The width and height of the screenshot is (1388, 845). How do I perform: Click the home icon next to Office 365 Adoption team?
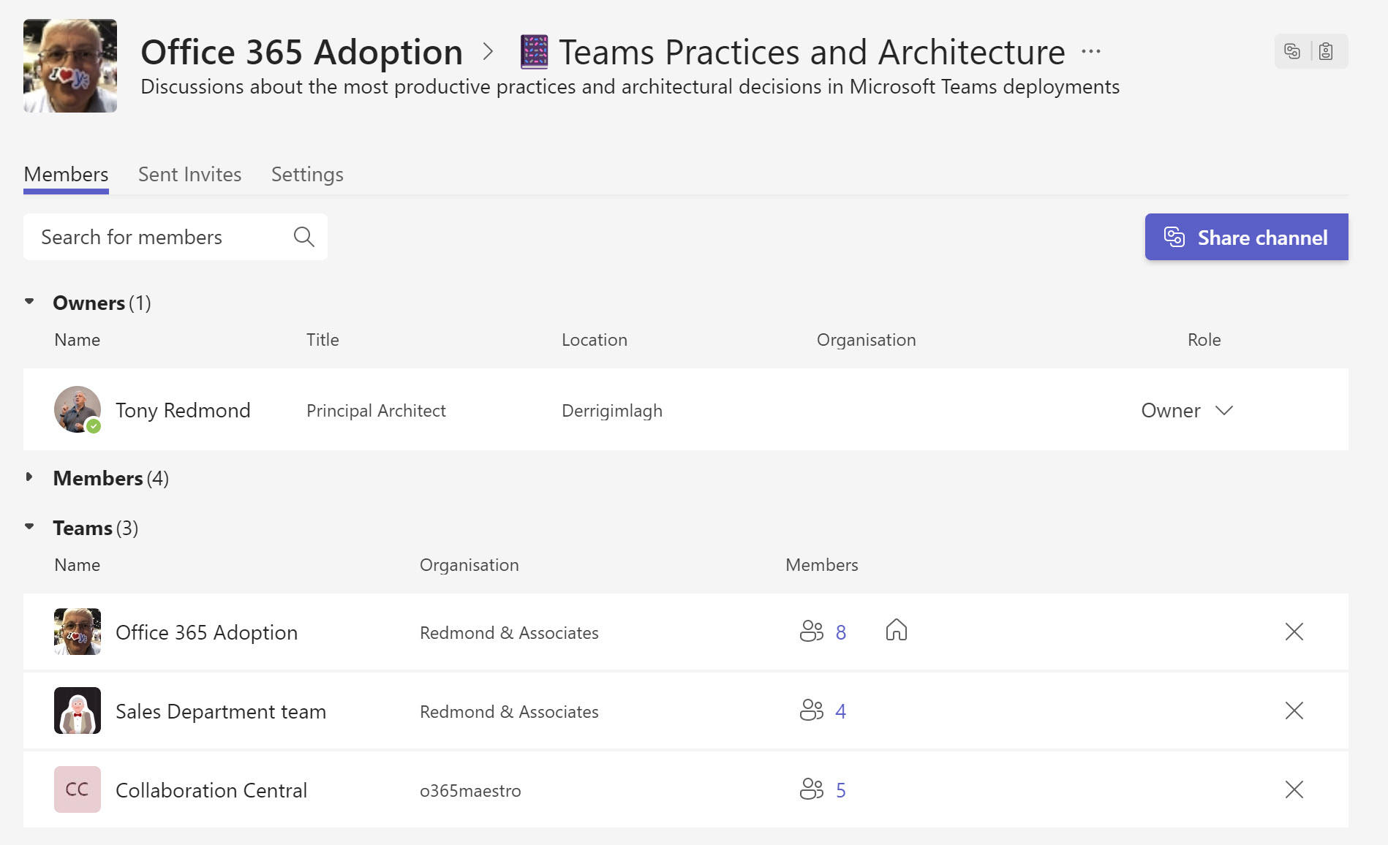(897, 630)
